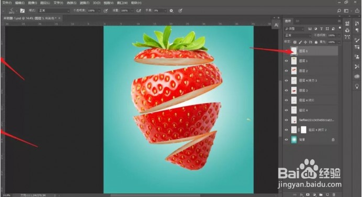The width and height of the screenshot is (362, 197).
Task: Add a layer style via fx icon
Action: tap(302, 195)
